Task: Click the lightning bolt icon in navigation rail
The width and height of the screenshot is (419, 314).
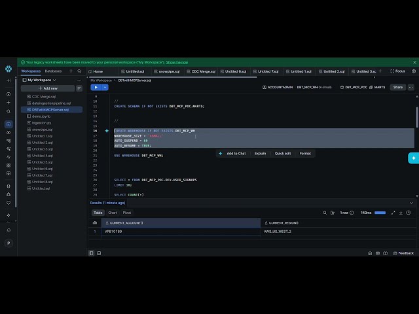Action: click(9, 215)
